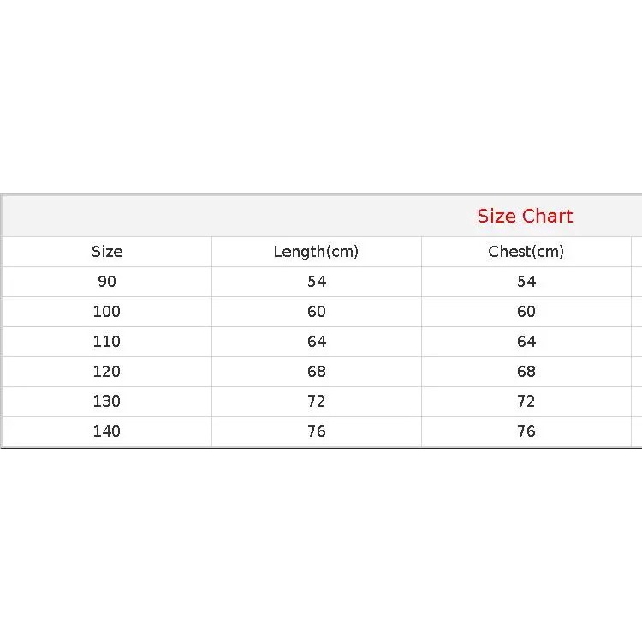Click the 60 cell under Chest(cm)
This screenshot has width=642, height=642.
[x=526, y=312]
